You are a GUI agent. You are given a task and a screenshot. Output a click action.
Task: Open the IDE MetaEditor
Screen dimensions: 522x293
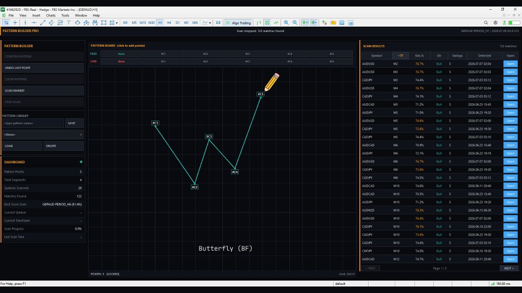click(x=218, y=23)
